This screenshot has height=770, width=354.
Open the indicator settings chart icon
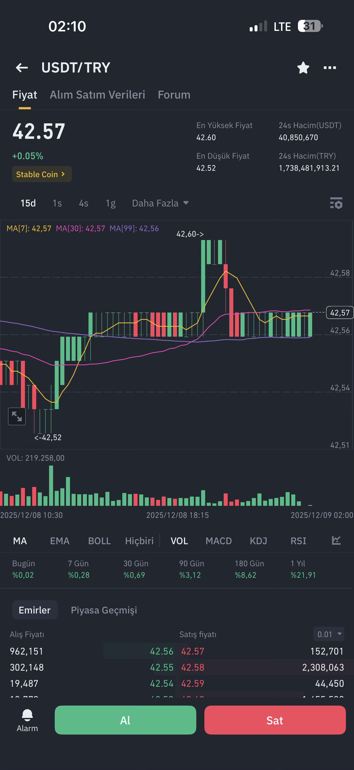click(x=336, y=540)
